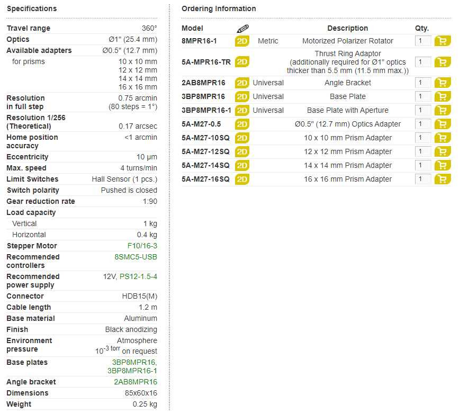Open 2D drawing for 2AB8MPR16 angle bracket

(242, 83)
